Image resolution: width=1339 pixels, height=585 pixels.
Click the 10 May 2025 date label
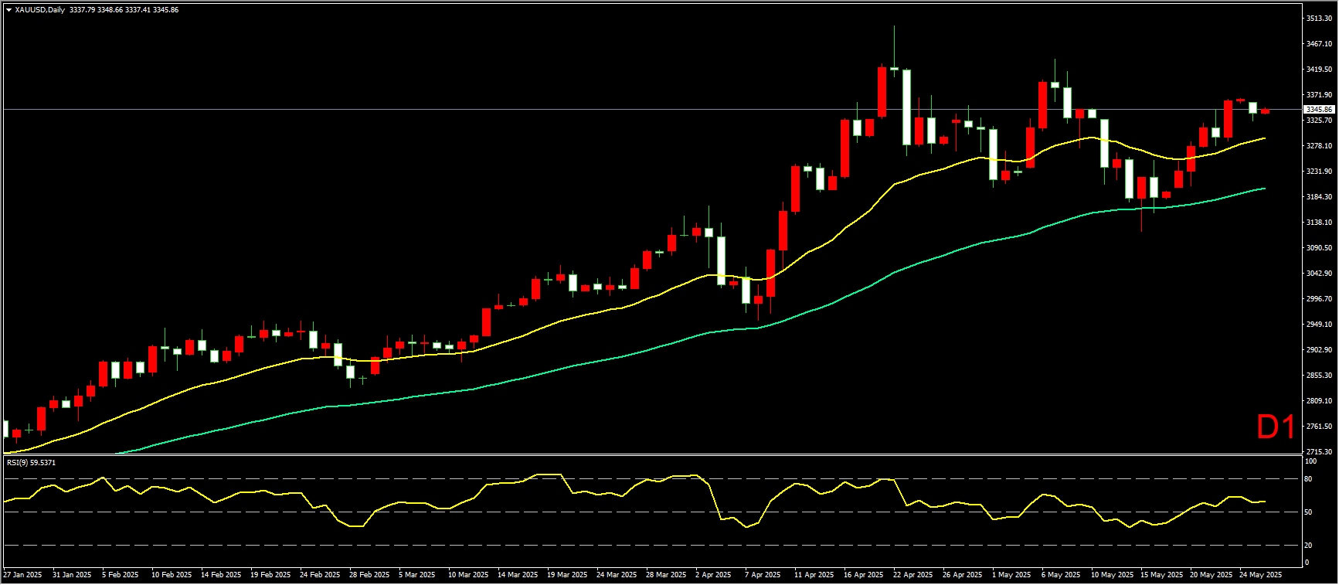pyautogui.click(x=1113, y=575)
